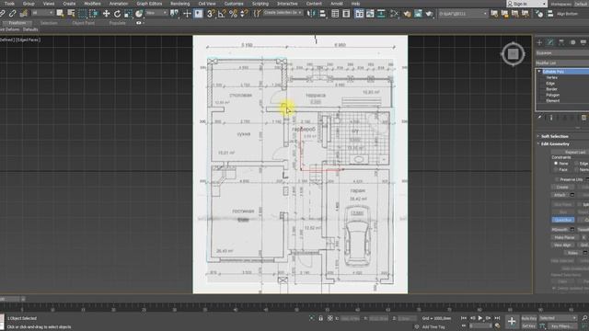The height and width of the screenshot is (331, 589).
Task: Open the selection filter All dropdown
Action: 42,13
